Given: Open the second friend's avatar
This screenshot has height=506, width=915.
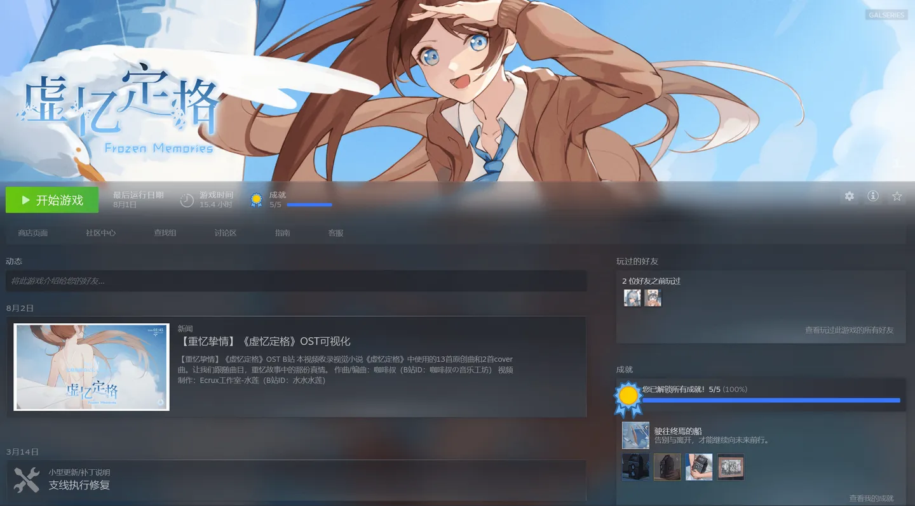Looking at the screenshot, I should click(653, 298).
